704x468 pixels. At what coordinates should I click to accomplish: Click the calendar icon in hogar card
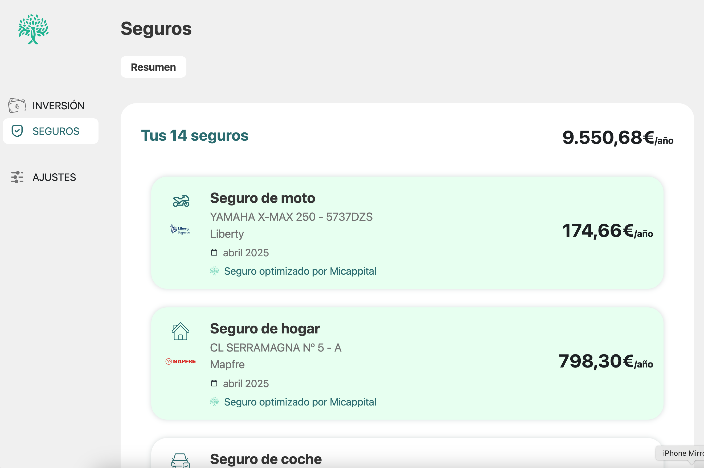[214, 383]
